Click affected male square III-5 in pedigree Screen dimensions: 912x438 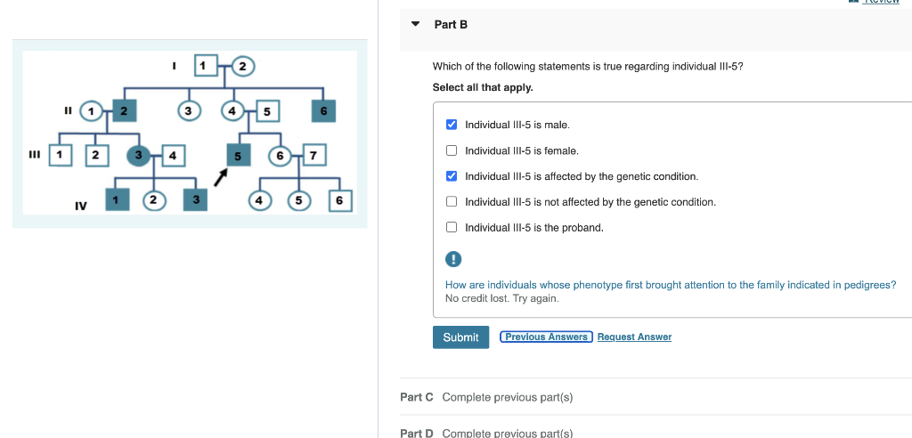click(236, 156)
